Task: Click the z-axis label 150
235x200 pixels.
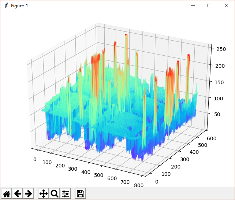Action: pyautogui.click(x=219, y=82)
